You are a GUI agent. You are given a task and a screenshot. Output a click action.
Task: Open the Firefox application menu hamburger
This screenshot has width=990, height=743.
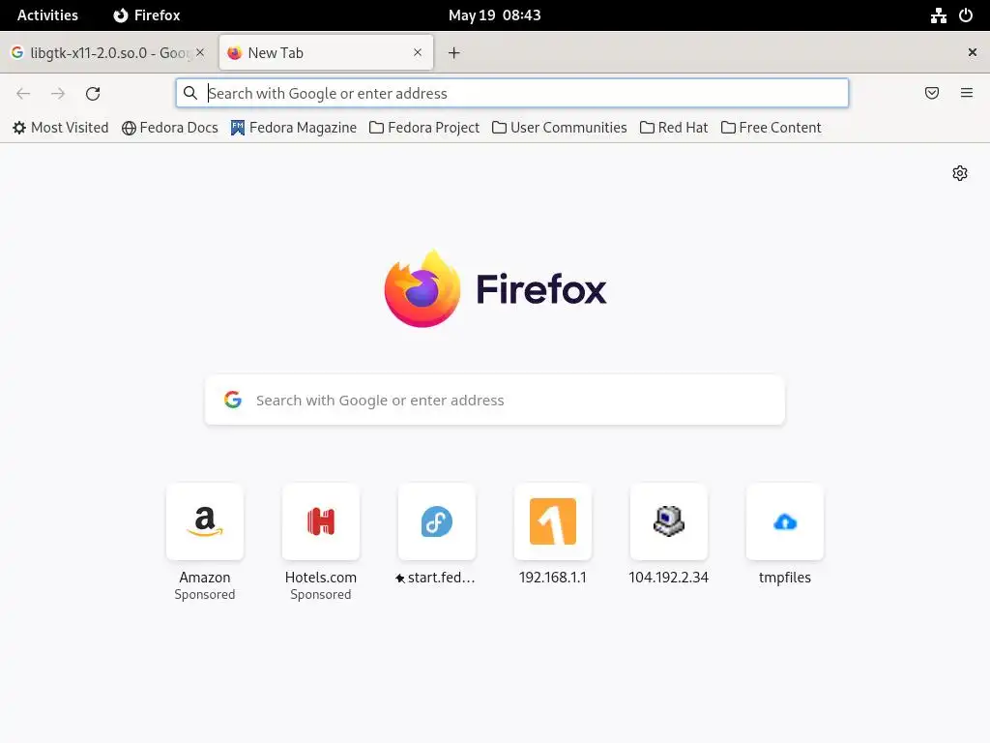(x=967, y=93)
